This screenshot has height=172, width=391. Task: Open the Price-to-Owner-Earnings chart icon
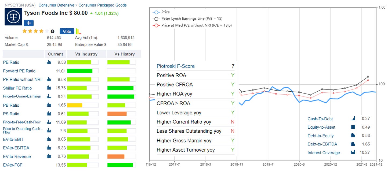coord(49,96)
